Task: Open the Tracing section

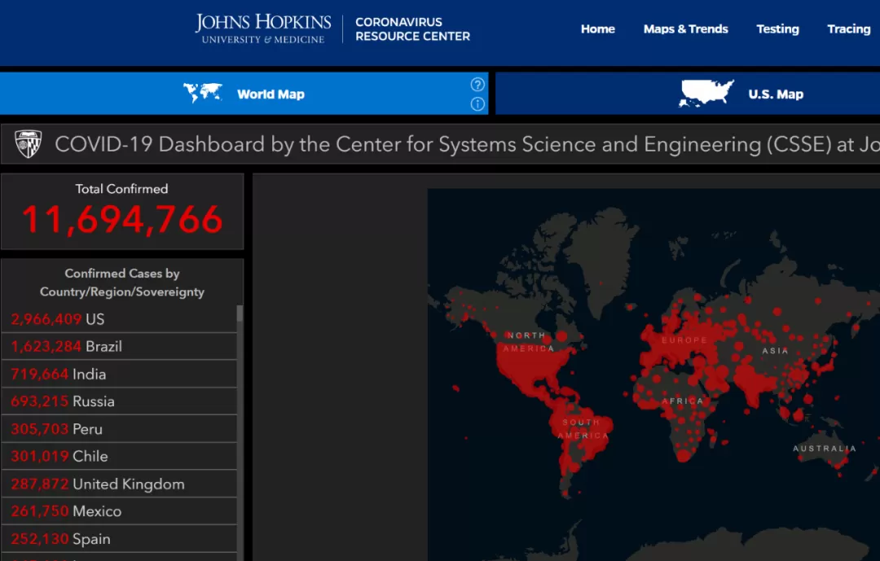Action: 848,28
